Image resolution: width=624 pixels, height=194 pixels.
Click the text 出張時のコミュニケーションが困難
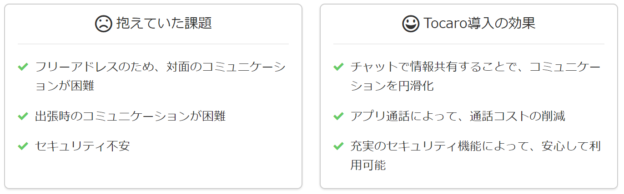pyautogui.click(x=130, y=116)
